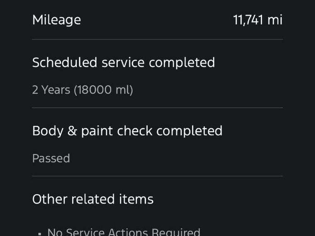Image resolution: width=315 pixels, height=236 pixels.
Task: Click the word Required in the bullet item
Action: (x=176, y=232)
